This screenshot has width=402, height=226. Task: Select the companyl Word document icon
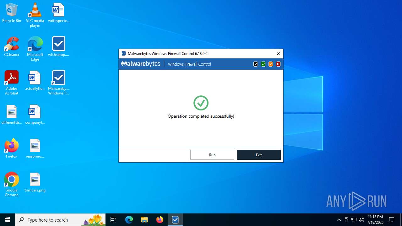(35, 115)
